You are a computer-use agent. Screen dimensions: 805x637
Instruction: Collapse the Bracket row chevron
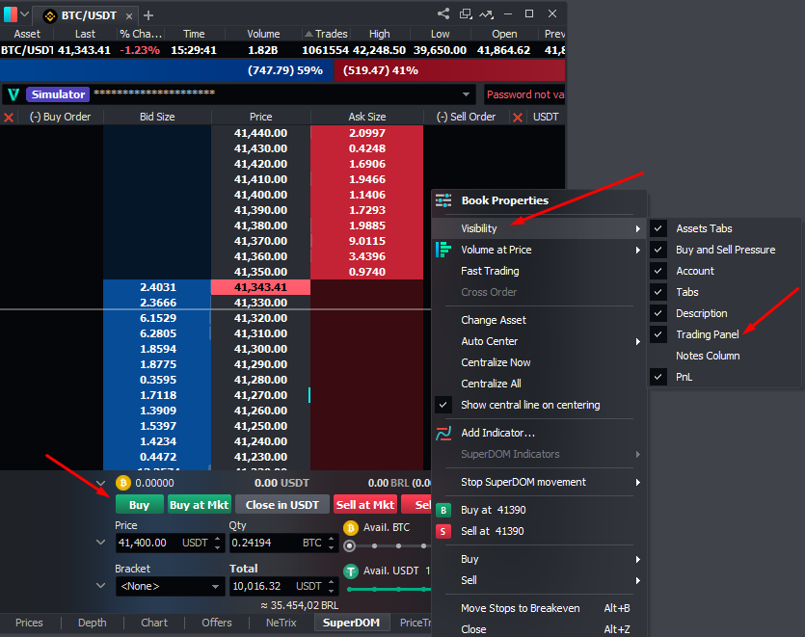coord(100,585)
